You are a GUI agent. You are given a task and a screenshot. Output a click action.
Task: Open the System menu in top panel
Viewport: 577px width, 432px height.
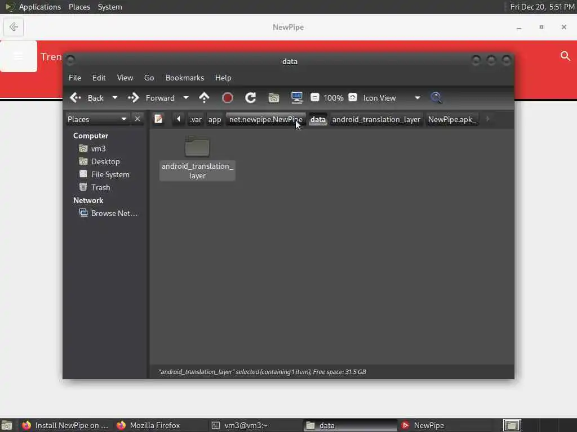pos(110,7)
